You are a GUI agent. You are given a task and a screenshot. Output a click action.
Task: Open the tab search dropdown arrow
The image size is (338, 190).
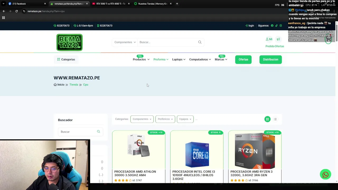pos(3,4)
